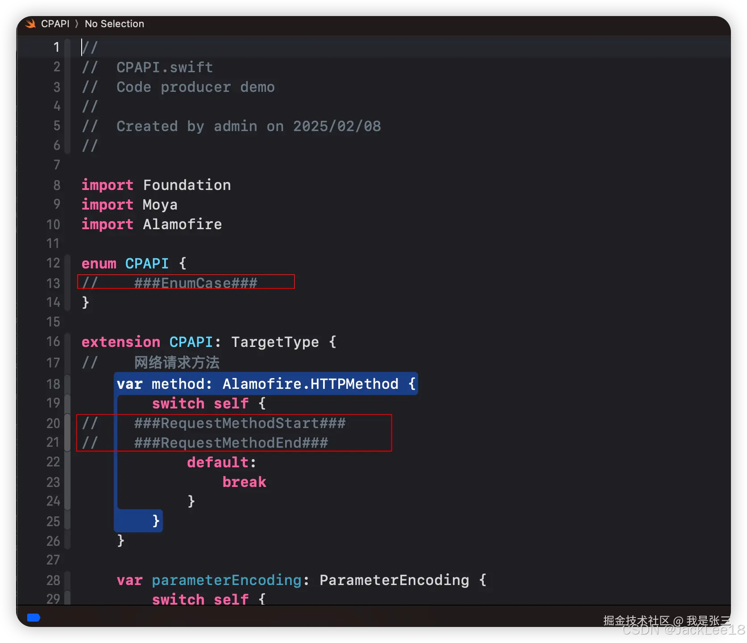Viewport: 747px width, 643px height.
Task: Click switch self on line 29
Action: [200, 599]
